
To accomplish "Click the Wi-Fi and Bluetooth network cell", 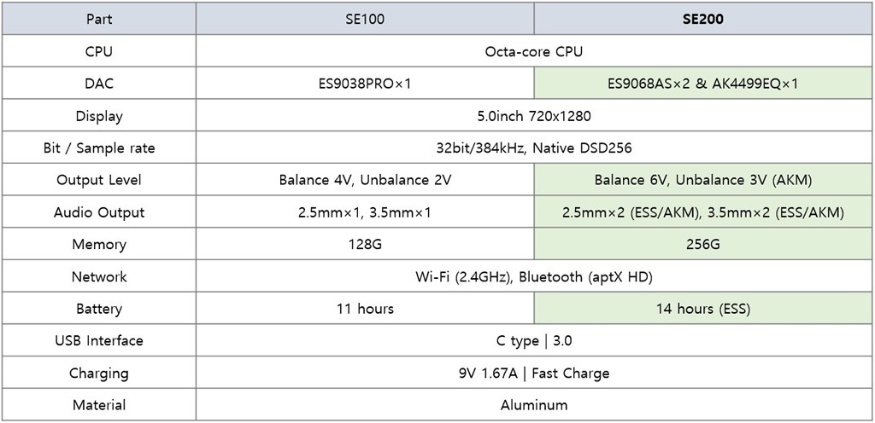I will pos(534,276).
